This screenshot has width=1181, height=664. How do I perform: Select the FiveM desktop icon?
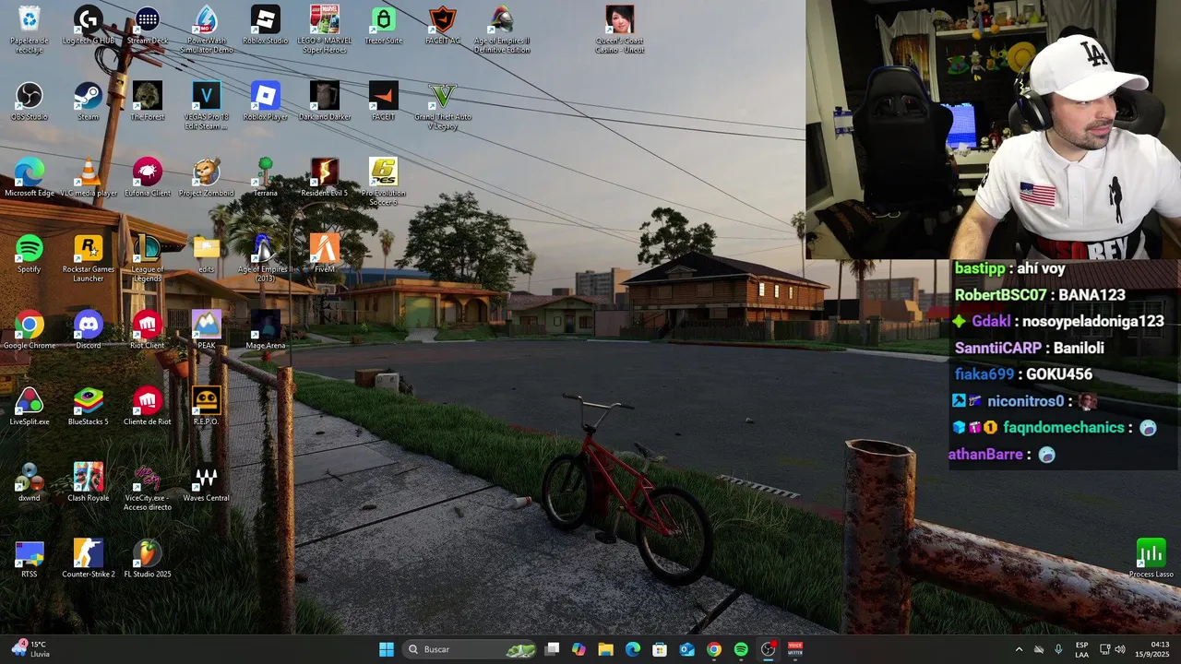point(325,254)
